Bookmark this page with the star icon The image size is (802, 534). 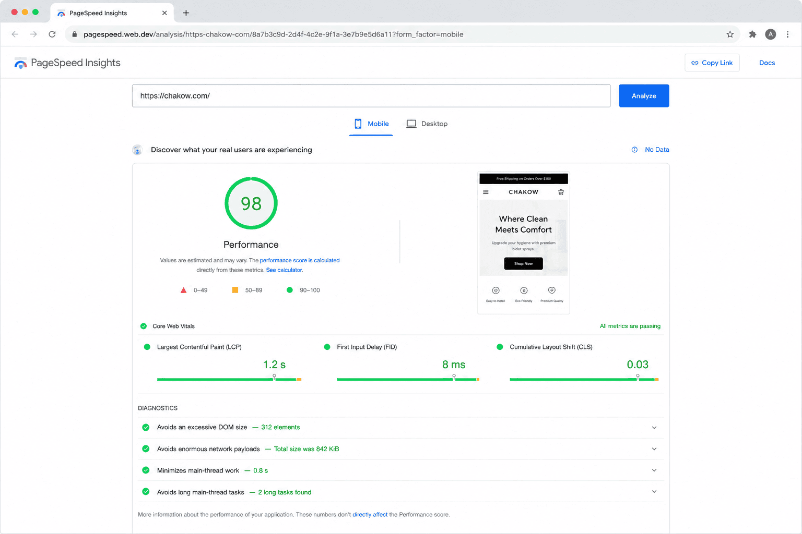pos(730,34)
